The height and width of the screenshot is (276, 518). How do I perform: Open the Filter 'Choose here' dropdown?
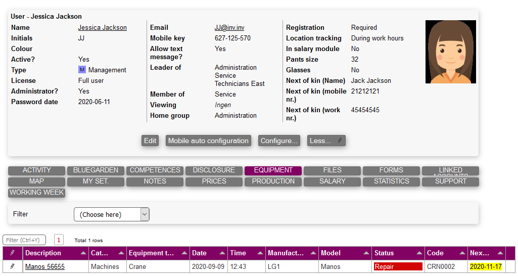(x=112, y=214)
